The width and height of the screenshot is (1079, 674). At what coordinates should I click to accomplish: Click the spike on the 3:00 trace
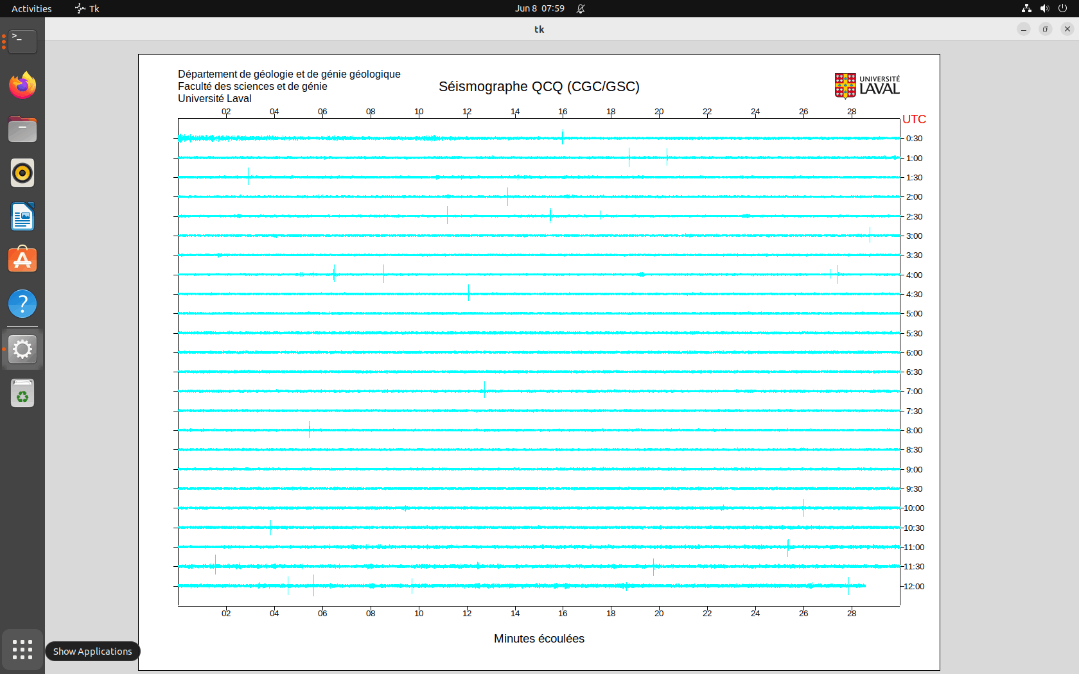[870, 235]
